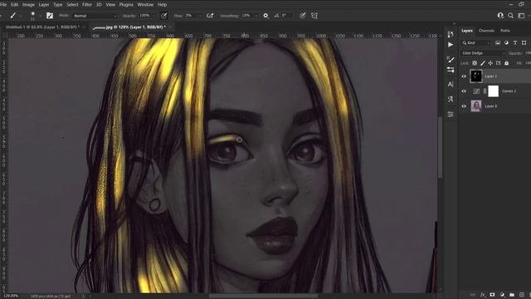Lock position move icon

point(490,63)
